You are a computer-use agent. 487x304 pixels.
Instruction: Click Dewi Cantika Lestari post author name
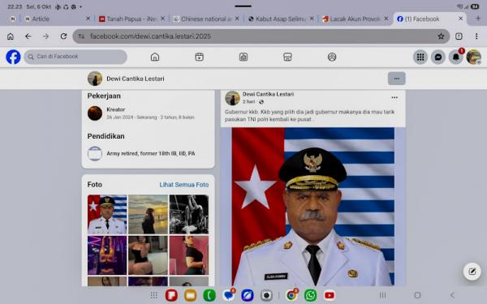[268, 94]
